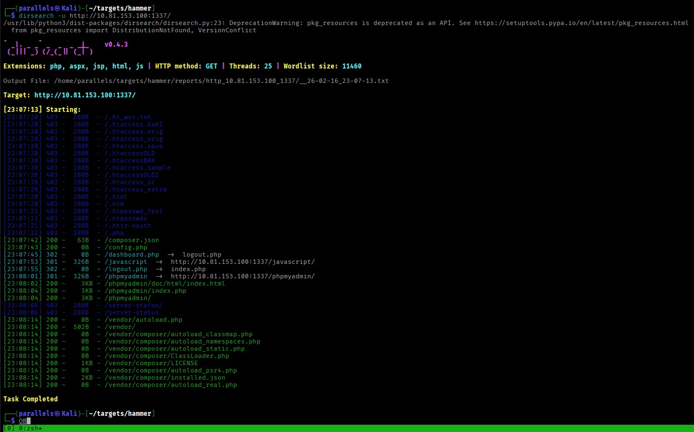Viewport: 694px width, 432px height.
Task: Click the /phpmyadmin/doc/html/index.html entry
Action: 165,283
